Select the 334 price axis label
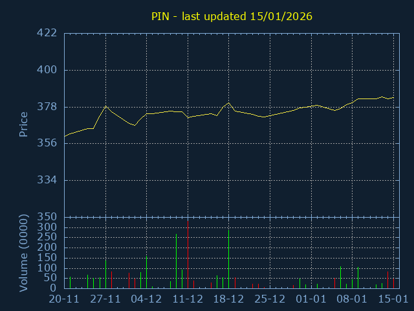Screen dimensions: 414x311 pyautogui.click(x=47, y=180)
